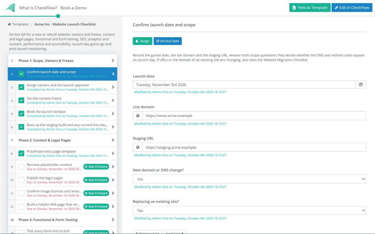Open Book a Demo in the top navigation

74,8
